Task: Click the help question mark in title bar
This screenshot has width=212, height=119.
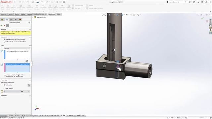Action: (194, 2)
